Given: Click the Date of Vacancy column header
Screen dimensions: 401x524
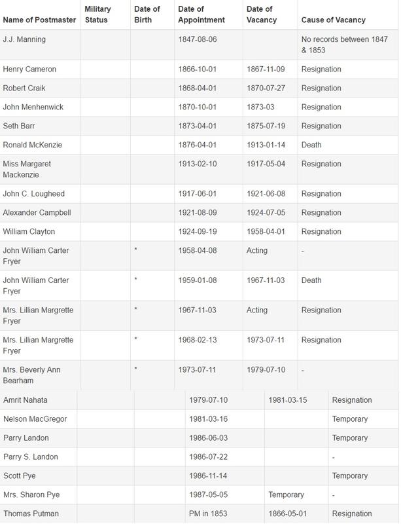Looking at the screenshot, I should pos(261,14).
